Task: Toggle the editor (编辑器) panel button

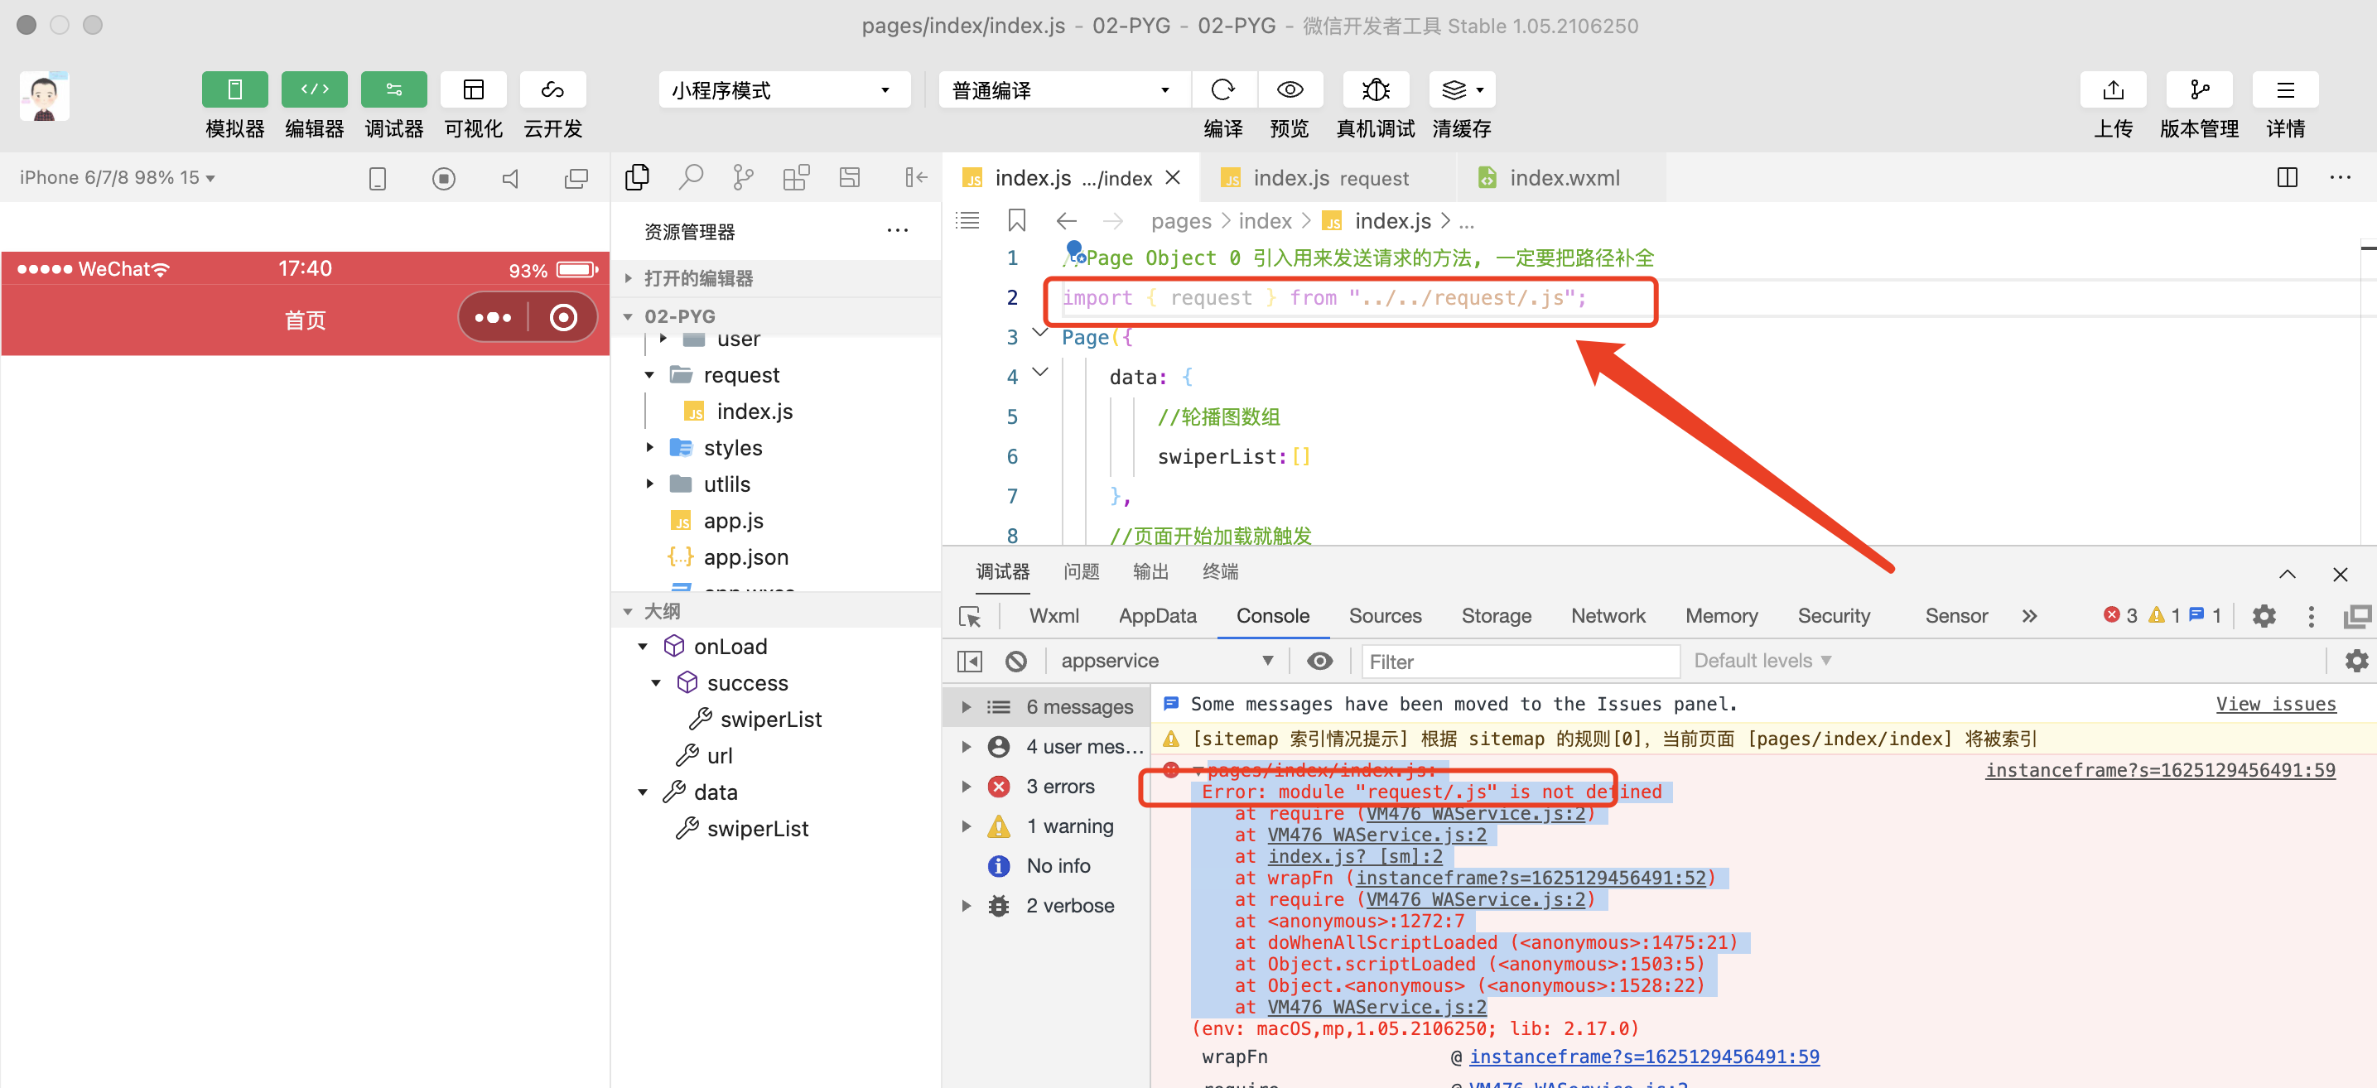Action: (x=314, y=89)
